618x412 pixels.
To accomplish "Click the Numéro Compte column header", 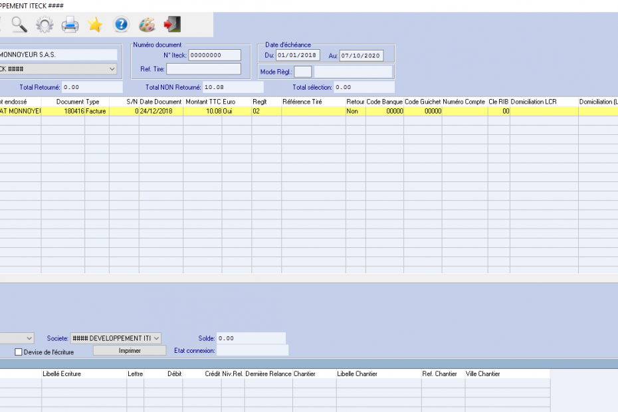I will pos(465,102).
